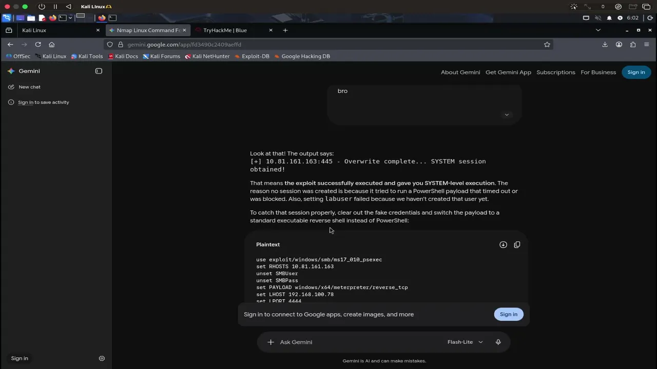The width and height of the screenshot is (657, 369).
Task: Click Sign in on the Google apps banner
Action: coord(509,315)
